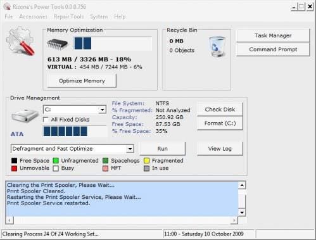The width and height of the screenshot is (316, 240).
Task: Click the white Busy legend swatch
Action: click(x=56, y=168)
